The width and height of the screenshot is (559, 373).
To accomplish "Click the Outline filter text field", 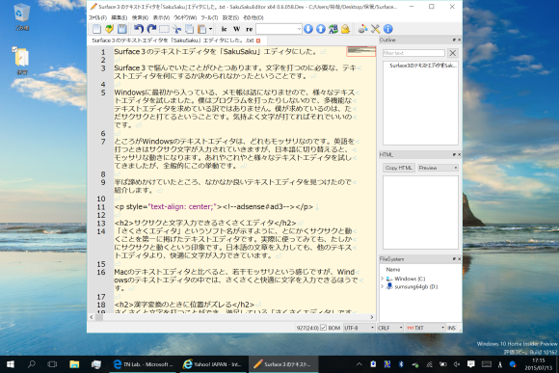I will (413, 53).
